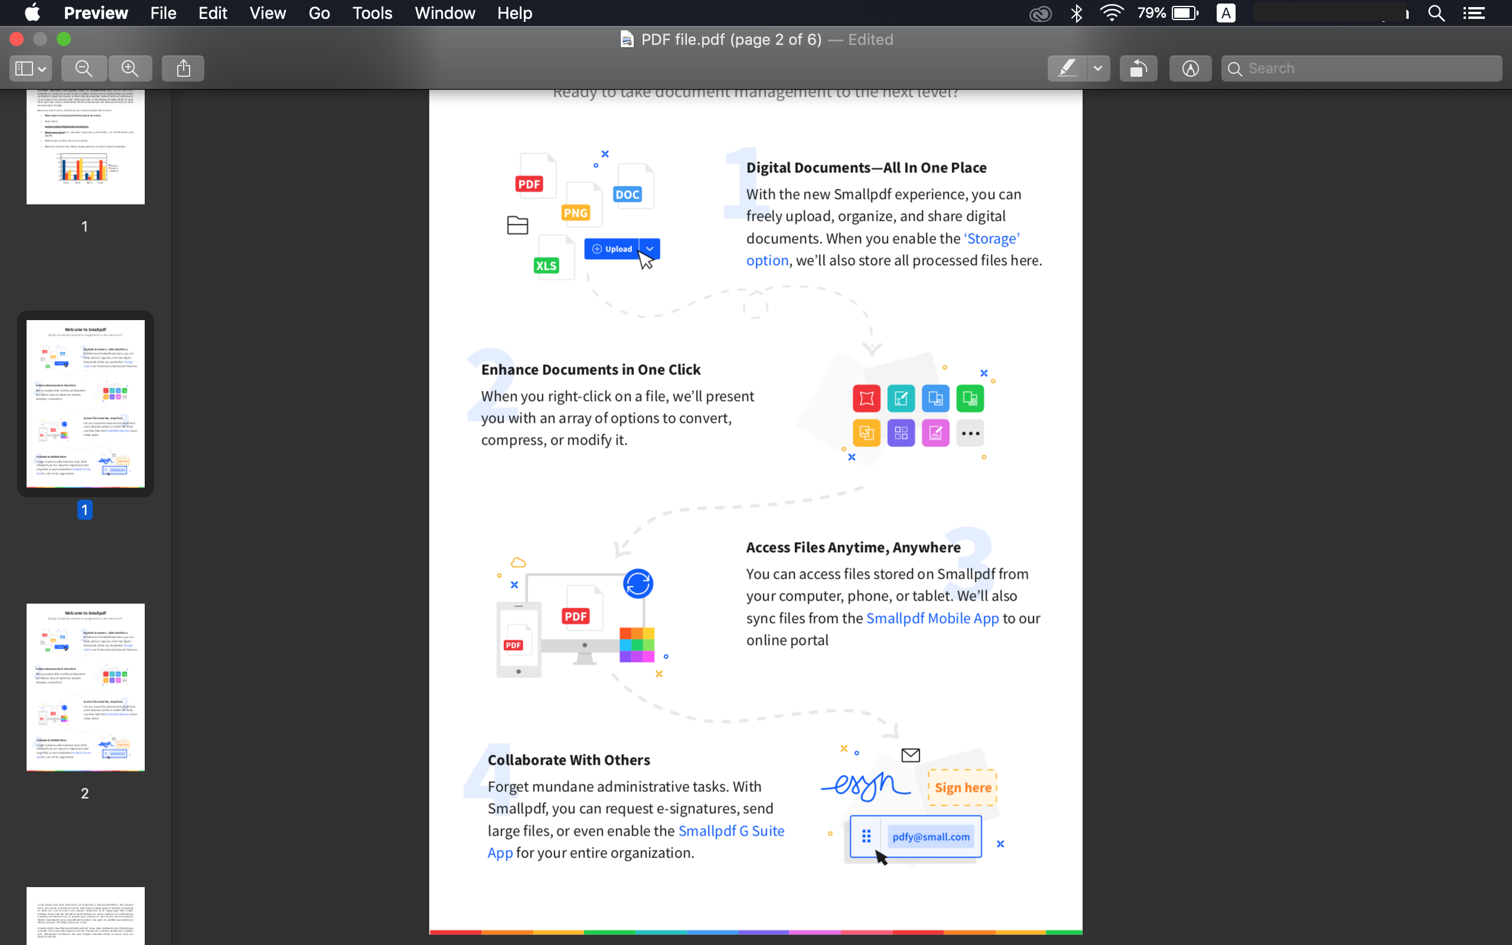Click the red compress tool tile
Image resolution: width=1512 pixels, height=945 pixels.
tap(866, 398)
